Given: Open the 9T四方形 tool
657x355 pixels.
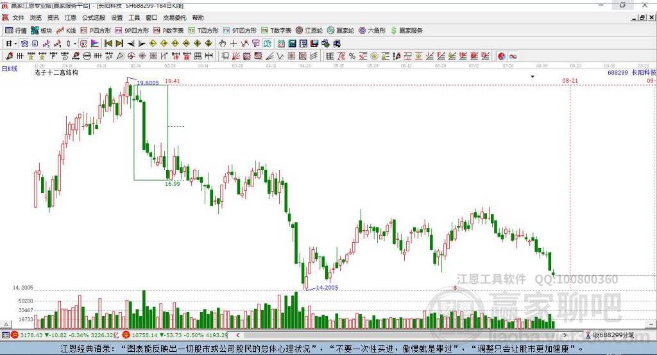Looking at the screenshot, I should click(240, 31).
